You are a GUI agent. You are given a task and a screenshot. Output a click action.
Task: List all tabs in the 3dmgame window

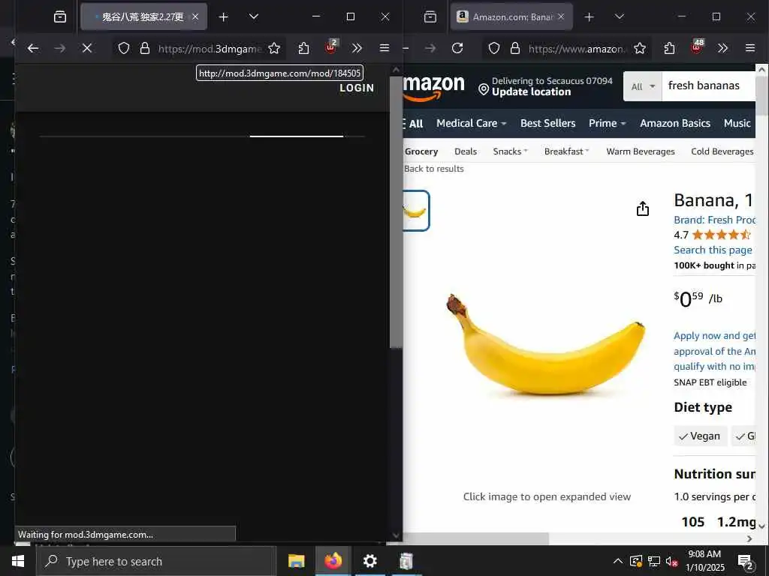click(x=254, y=16)
